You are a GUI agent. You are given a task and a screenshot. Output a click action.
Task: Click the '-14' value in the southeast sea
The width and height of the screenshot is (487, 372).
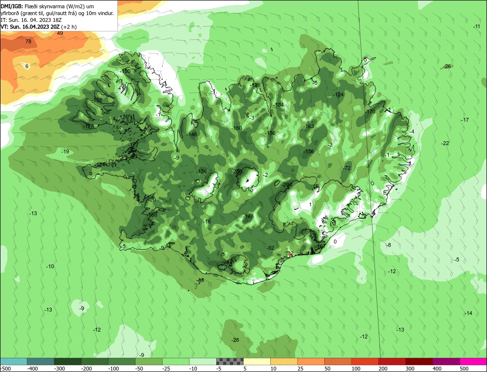(468, 313)
